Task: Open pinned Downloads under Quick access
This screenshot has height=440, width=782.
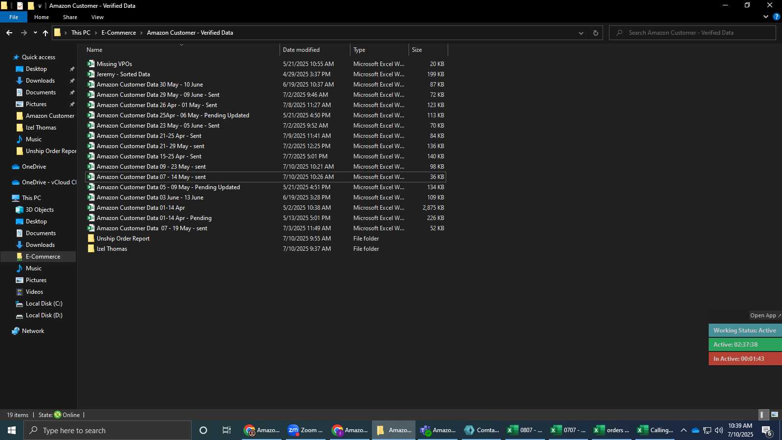Action: click(x=40, y=81)
